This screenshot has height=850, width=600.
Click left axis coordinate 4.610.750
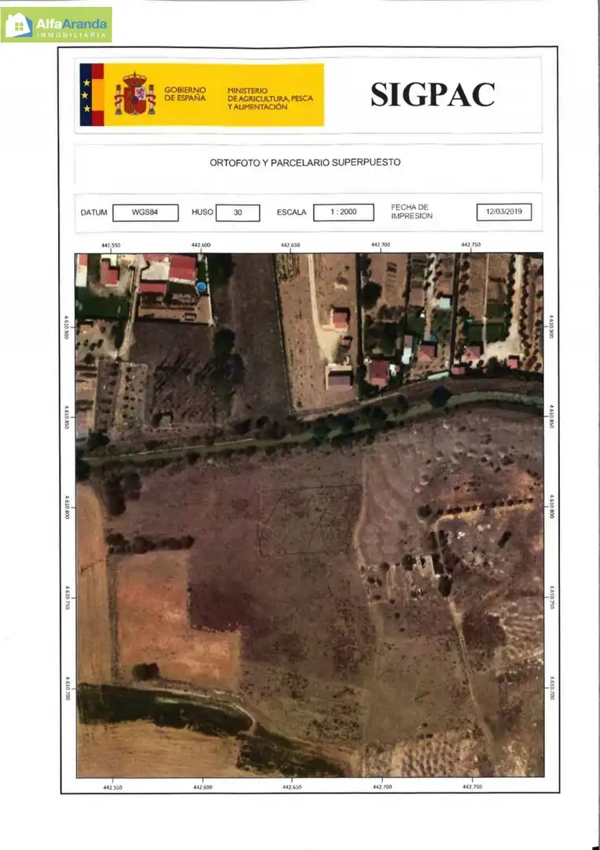coord(67,597)
